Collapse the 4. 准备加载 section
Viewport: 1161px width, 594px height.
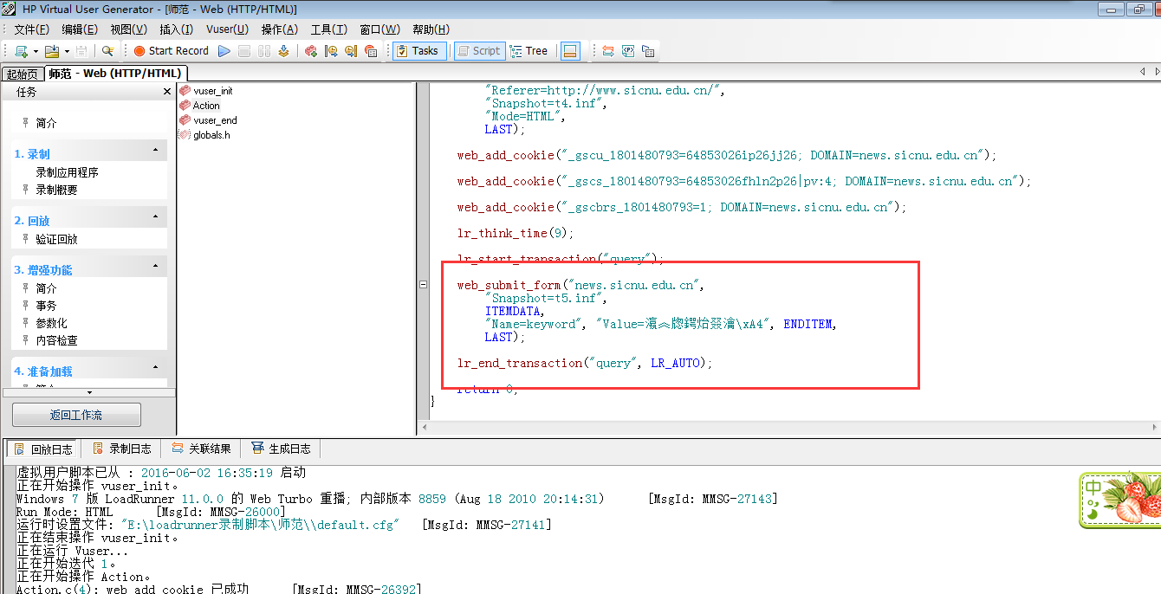click(156, 368)
